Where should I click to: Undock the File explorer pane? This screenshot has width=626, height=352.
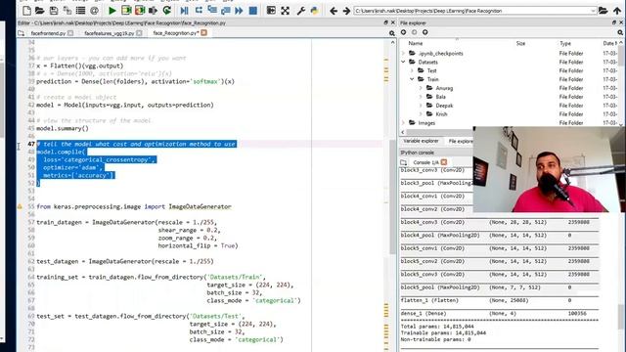point(613,22)
